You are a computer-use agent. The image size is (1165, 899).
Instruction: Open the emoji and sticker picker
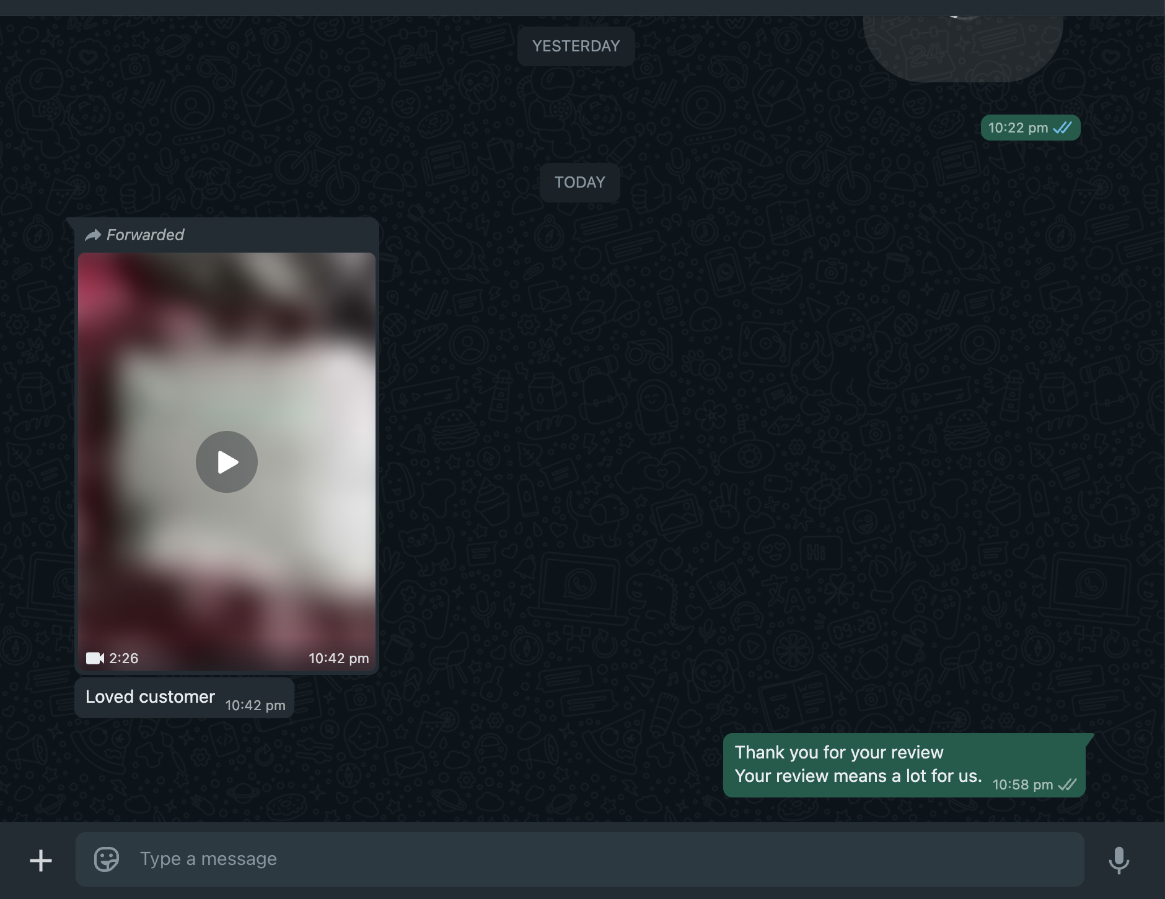pyautogui.click(x=106, y=859)
